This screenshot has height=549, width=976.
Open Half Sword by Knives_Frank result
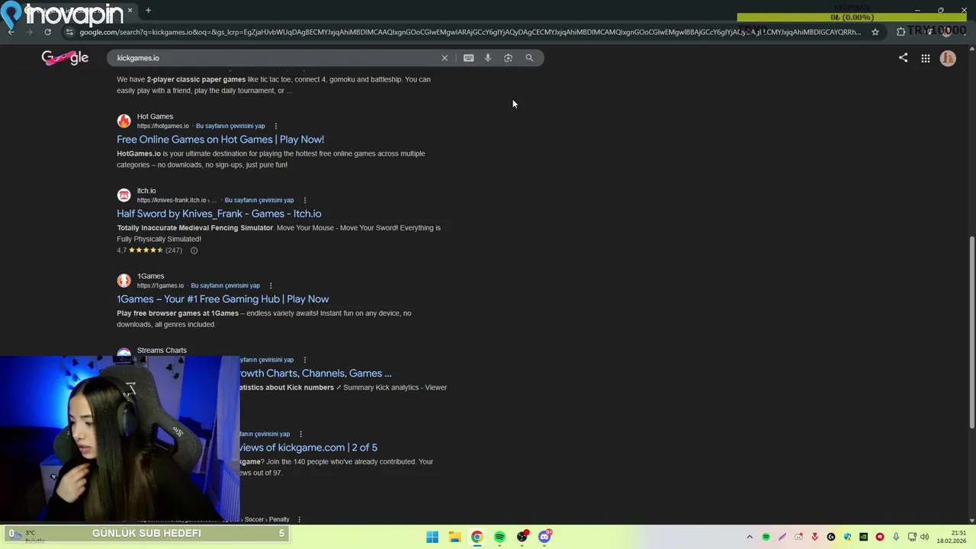219,213
